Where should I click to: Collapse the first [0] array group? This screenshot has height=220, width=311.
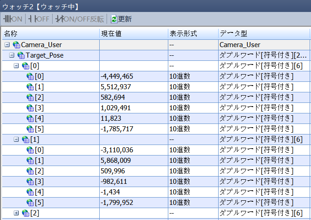click(x=16, y=66)
